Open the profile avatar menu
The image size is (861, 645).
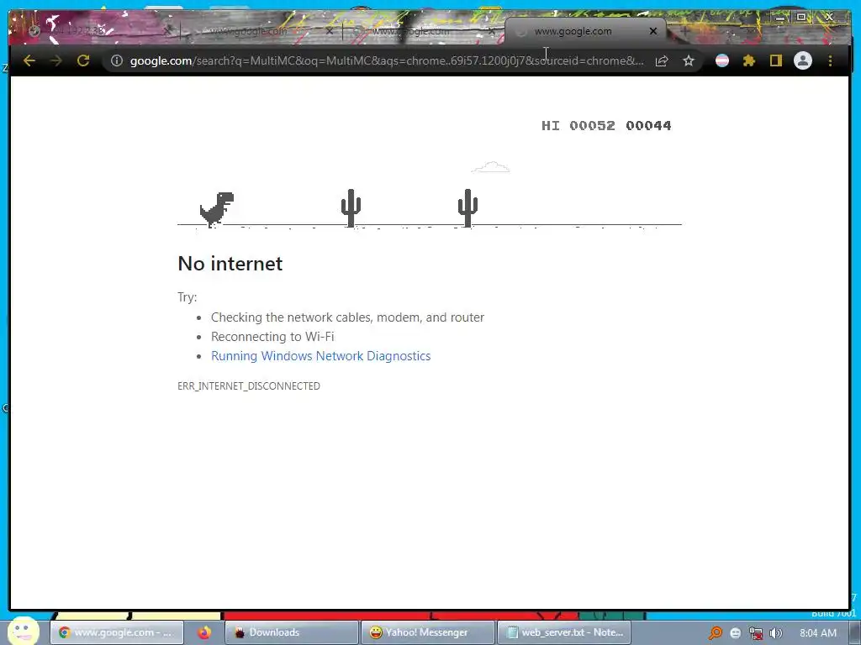tap(803, 60)
